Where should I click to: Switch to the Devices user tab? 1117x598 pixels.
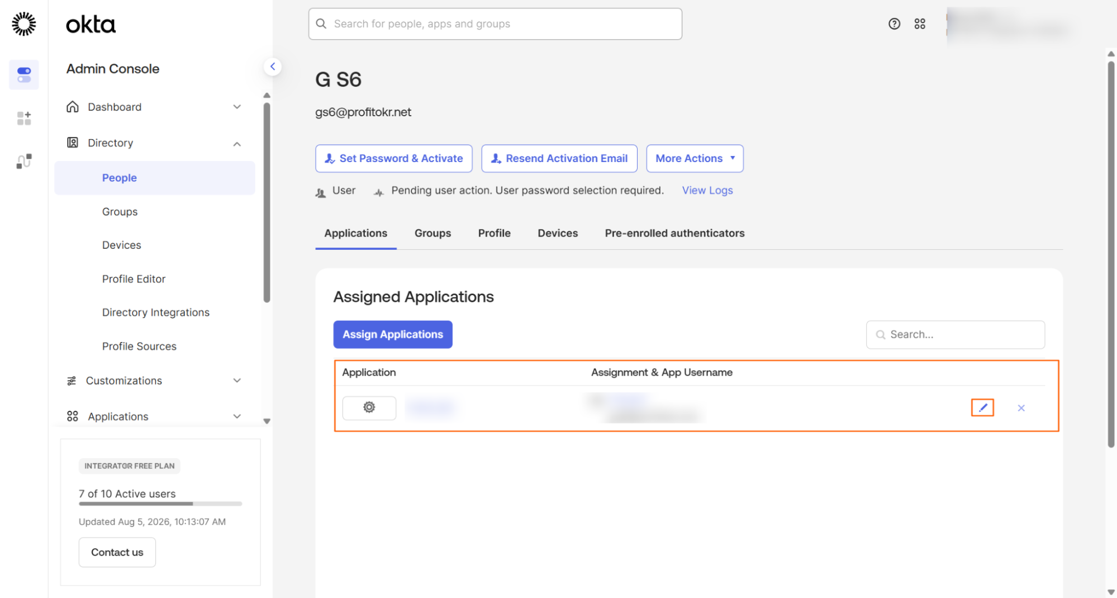[558, 233]
